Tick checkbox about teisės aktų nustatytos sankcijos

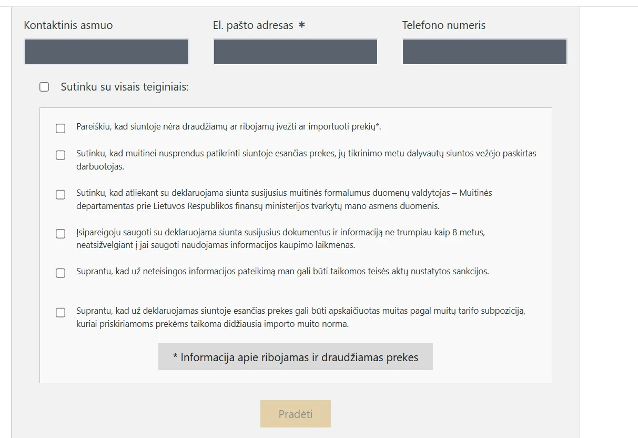click(60, 273)
